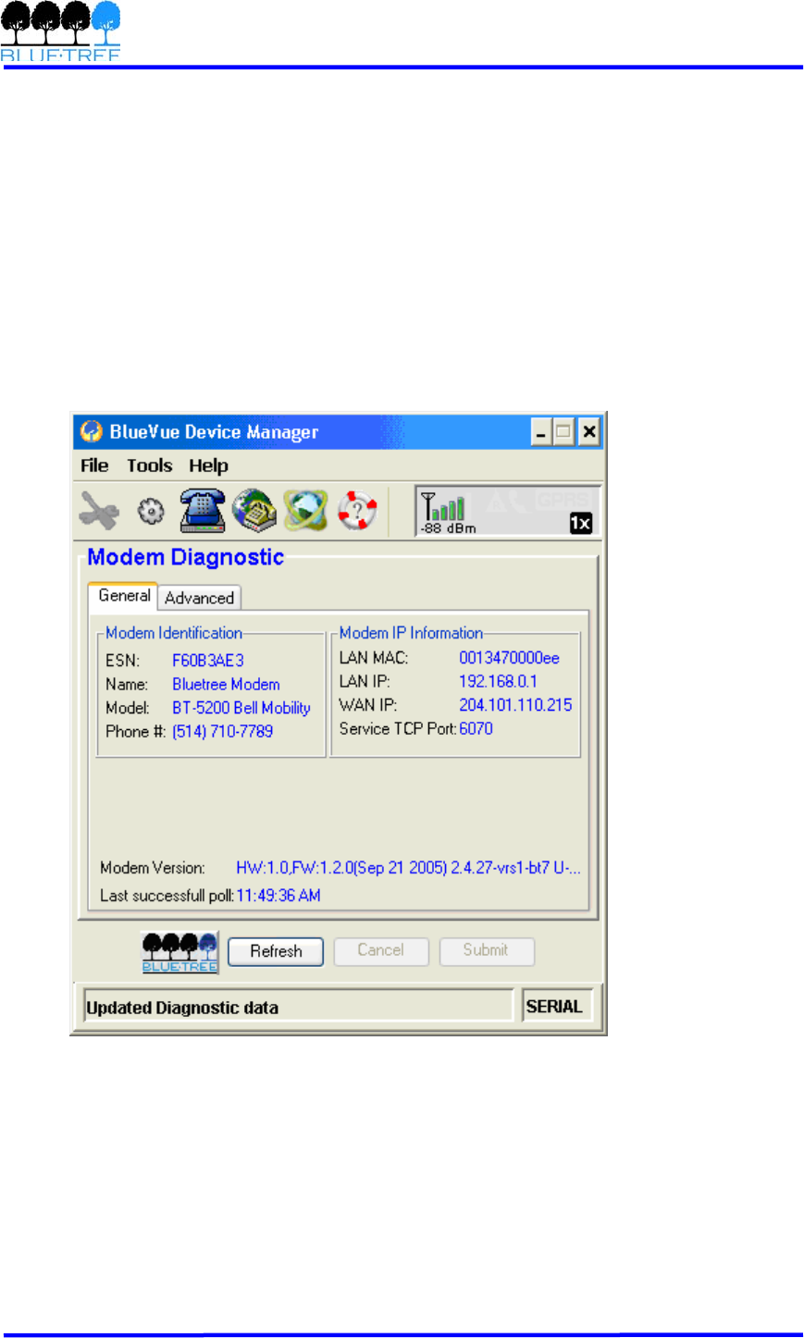This screenshot has height=1338, width=804.
Task: Click the model BT-5200 Bell Mobility
Action: coord(241,708)
